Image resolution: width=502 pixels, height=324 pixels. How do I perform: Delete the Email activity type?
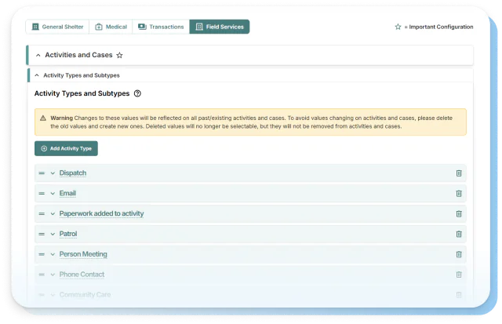click(459, 193)
